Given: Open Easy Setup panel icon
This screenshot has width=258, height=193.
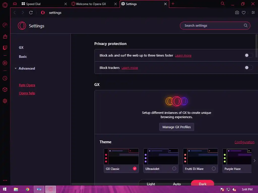Looking at the screenshot, I should click(x=253, y=13).
